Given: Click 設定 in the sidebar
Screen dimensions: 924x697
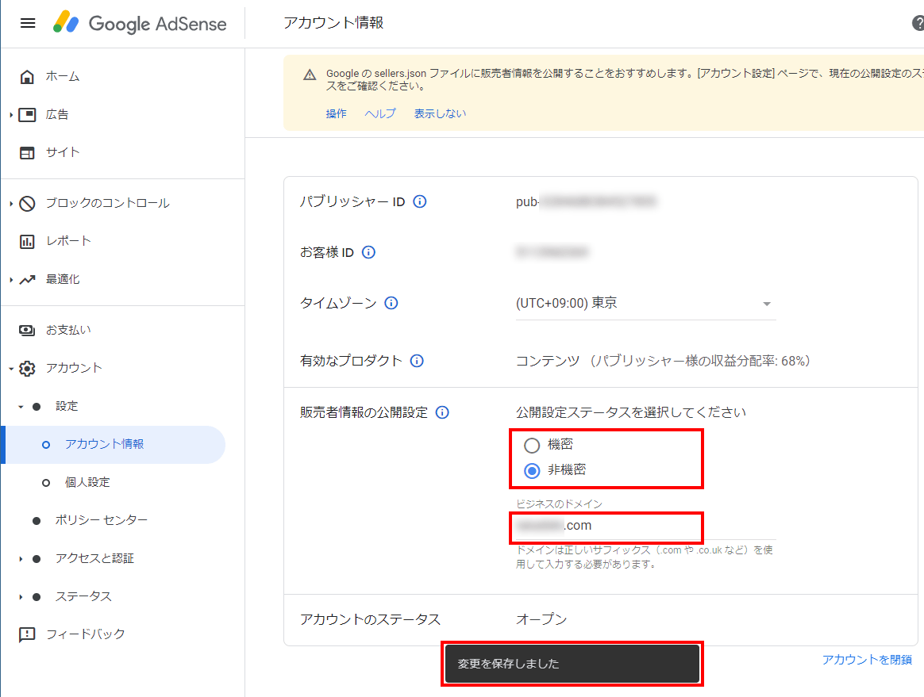Looking at the screenshot, I should pos(67,406).
